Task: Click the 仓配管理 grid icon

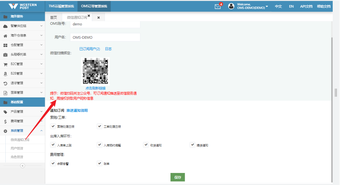Action: click(x=5, y=45)
